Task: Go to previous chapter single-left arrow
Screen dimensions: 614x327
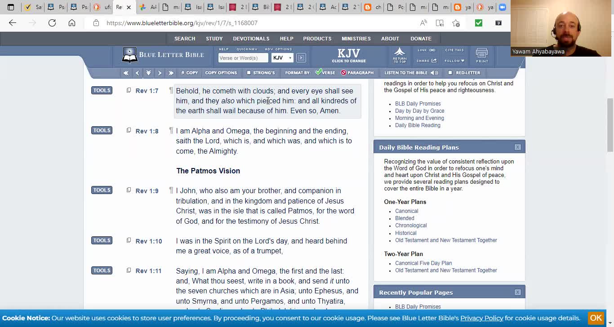Action: (x=138, y=73)
